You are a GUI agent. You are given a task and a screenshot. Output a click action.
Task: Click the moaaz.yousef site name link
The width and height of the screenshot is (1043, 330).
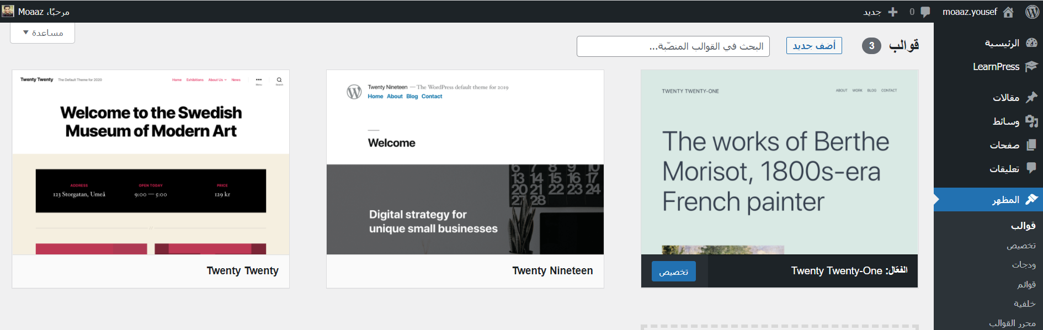970,12
